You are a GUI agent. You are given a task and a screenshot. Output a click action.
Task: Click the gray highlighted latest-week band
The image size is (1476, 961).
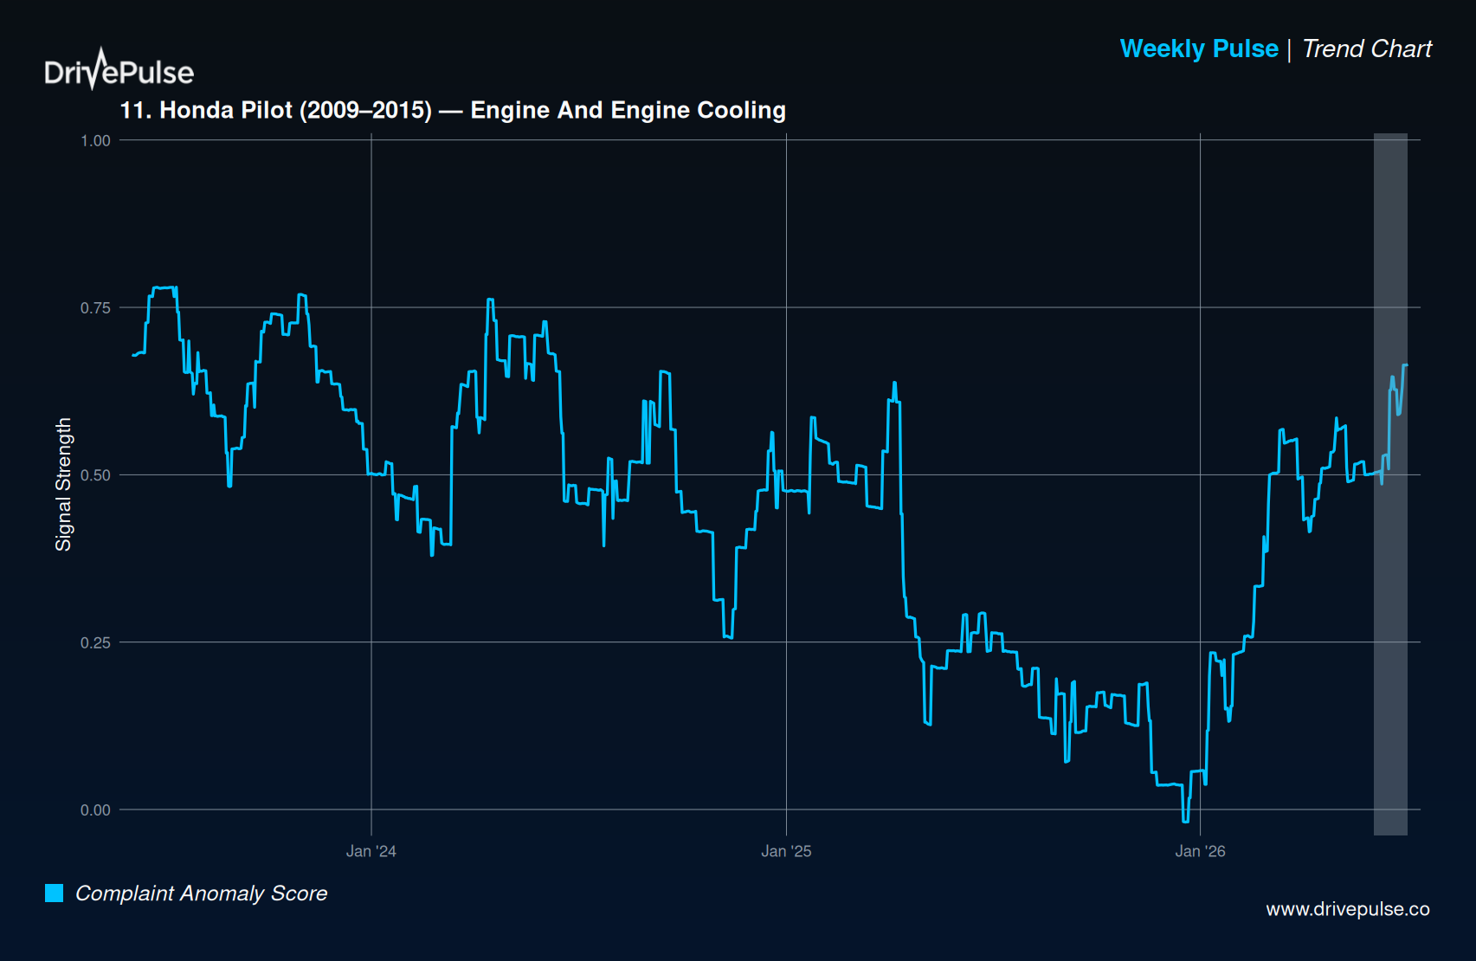[x=1390, y=484]
